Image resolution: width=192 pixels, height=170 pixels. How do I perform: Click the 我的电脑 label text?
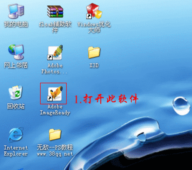tap(16, 24)
